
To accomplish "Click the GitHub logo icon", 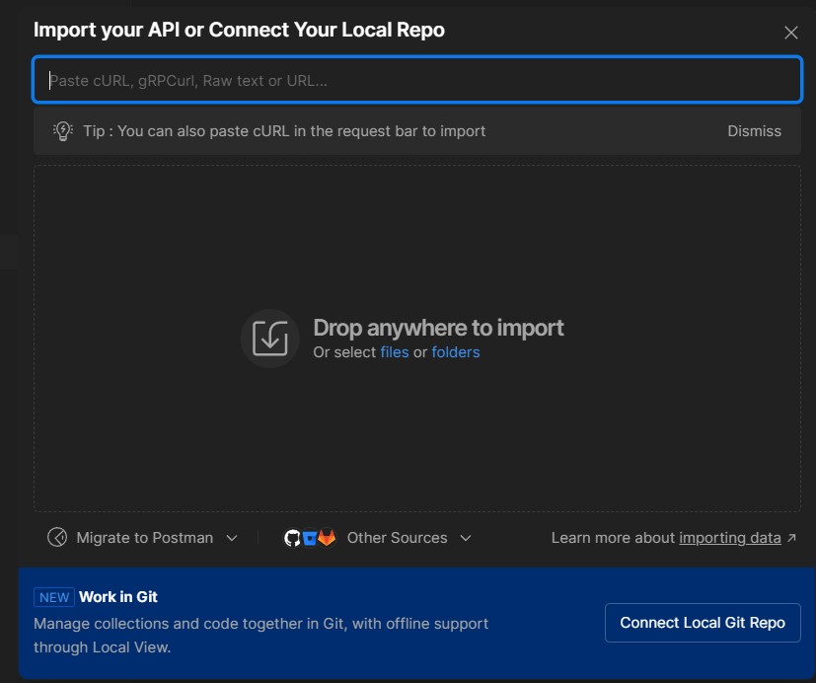I will click(x=292, y=538).
